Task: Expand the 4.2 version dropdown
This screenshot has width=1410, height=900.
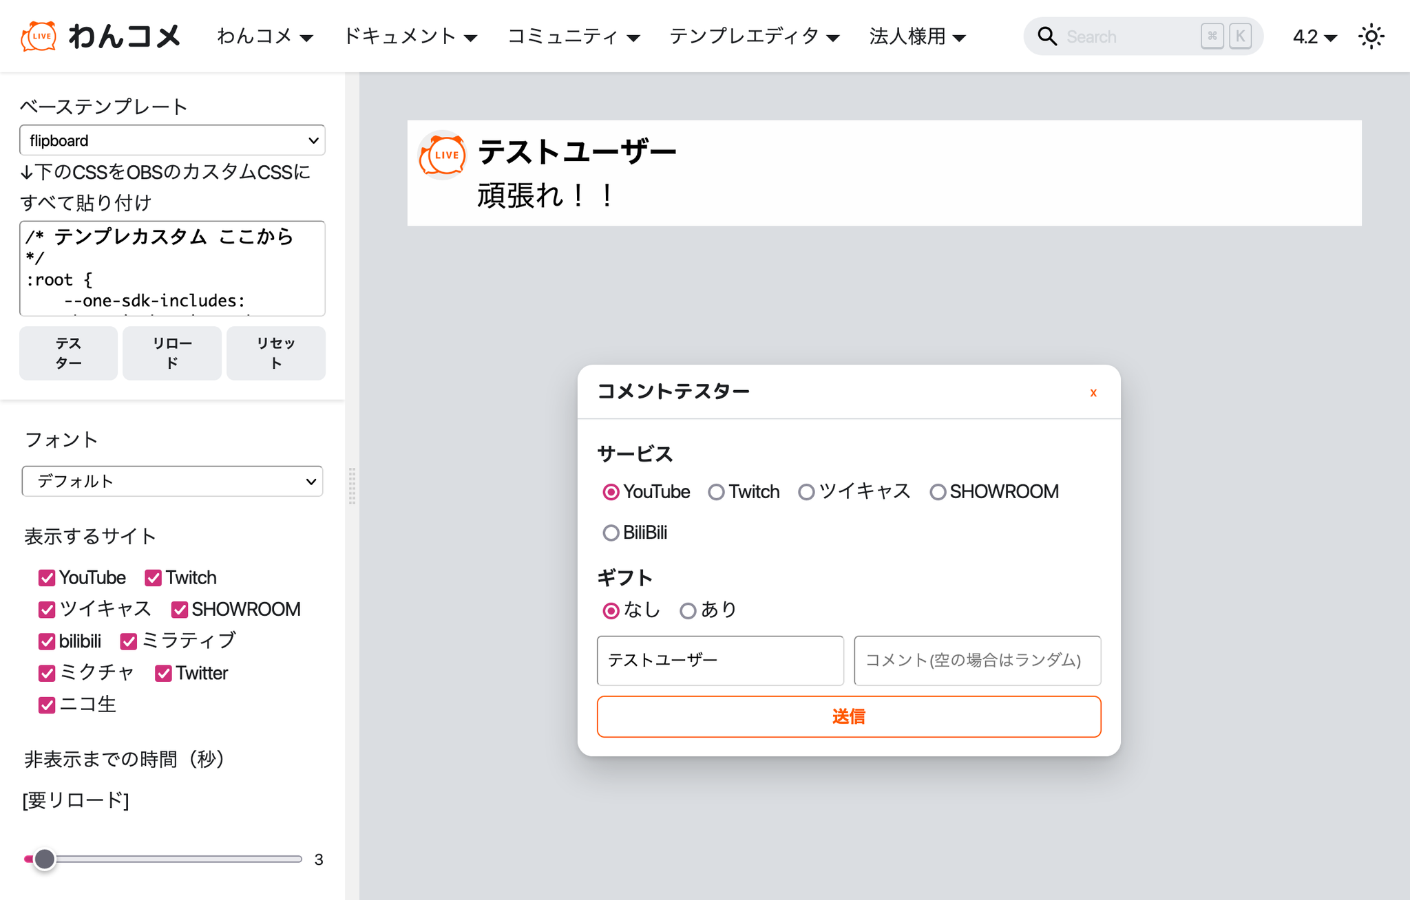Action: [x=1314, y=37]
